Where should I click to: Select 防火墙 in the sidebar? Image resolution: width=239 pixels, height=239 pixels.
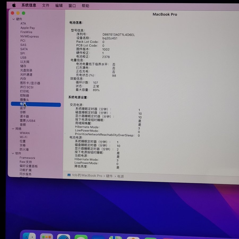tap(24, 150)
